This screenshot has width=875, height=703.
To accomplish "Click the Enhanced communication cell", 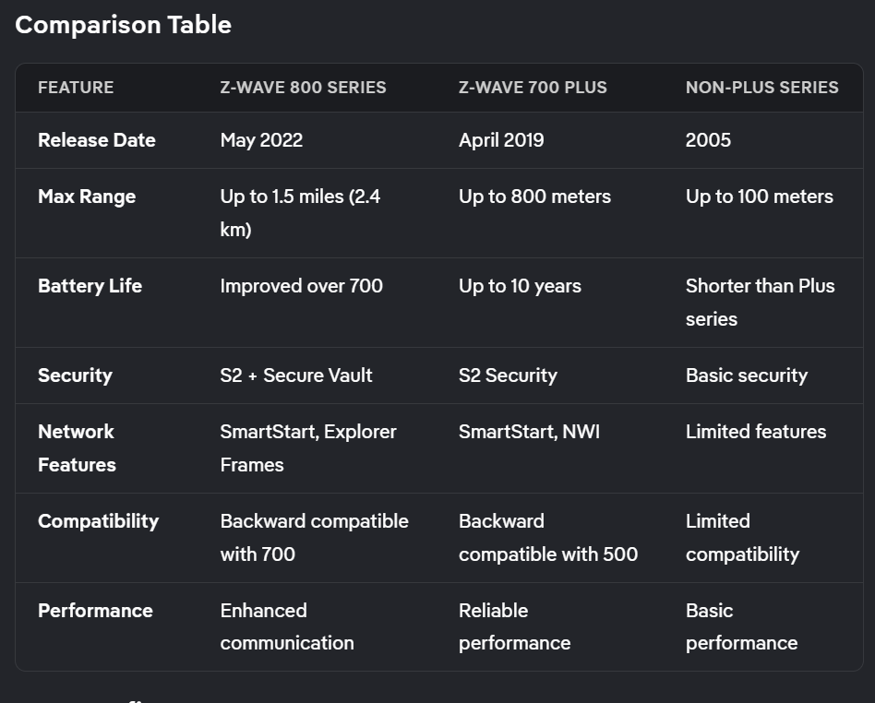I will point(286,627).
